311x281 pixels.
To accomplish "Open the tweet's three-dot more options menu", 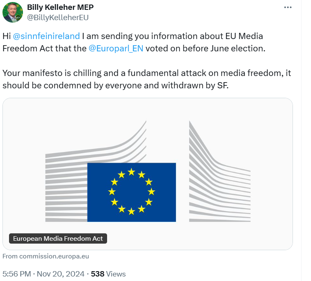I will tap(289, 8).
